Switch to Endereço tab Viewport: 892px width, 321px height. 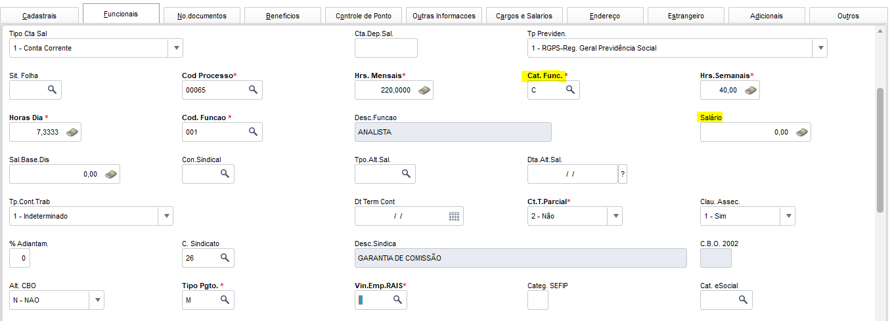click(x=605, y=16)
